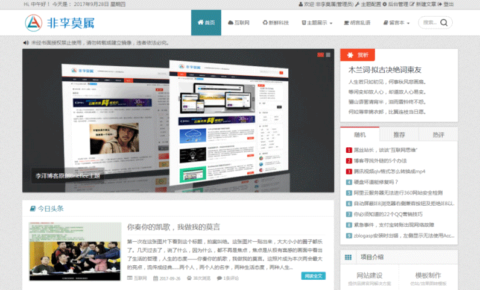Switch to the 随机 tab
Viewport: 480px width, 290px height.
tap(359, 135)
